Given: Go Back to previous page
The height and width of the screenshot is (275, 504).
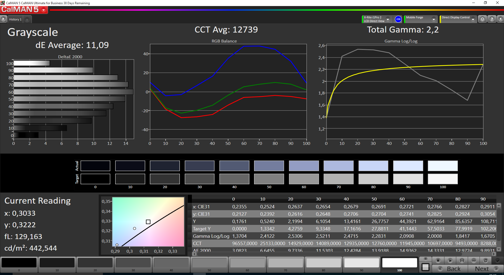Looking at the screenshot, I should (450, 269).
